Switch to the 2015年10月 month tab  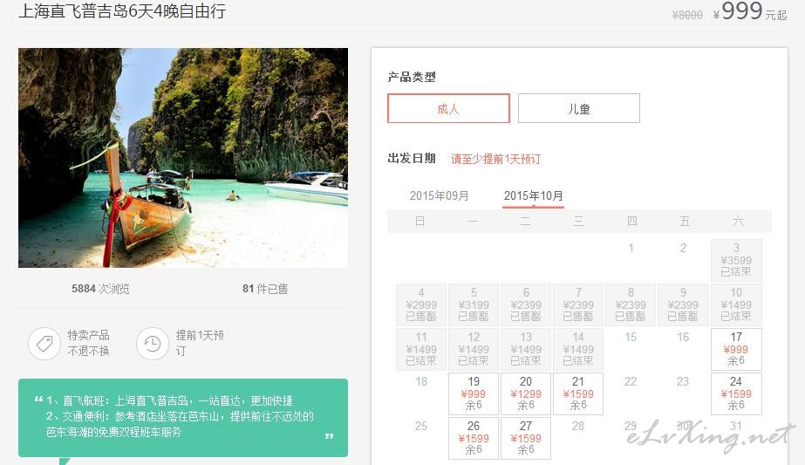click(534, 195)
